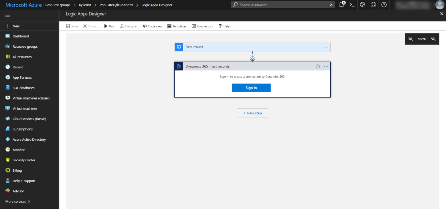Run the logic app
Screen dimensions: 446x209
tap(109, 26)
